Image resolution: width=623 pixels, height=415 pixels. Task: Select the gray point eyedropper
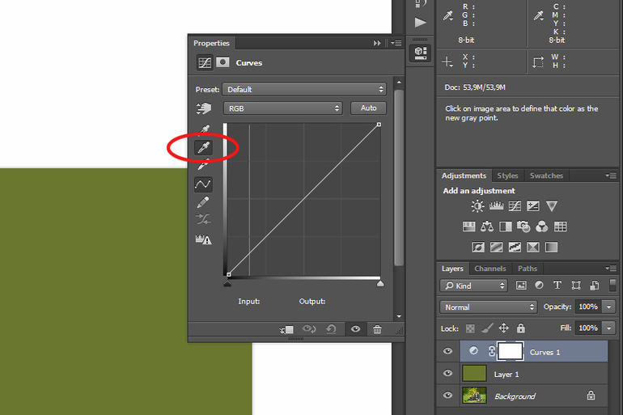pyautogui.click(x=203, y=147)
